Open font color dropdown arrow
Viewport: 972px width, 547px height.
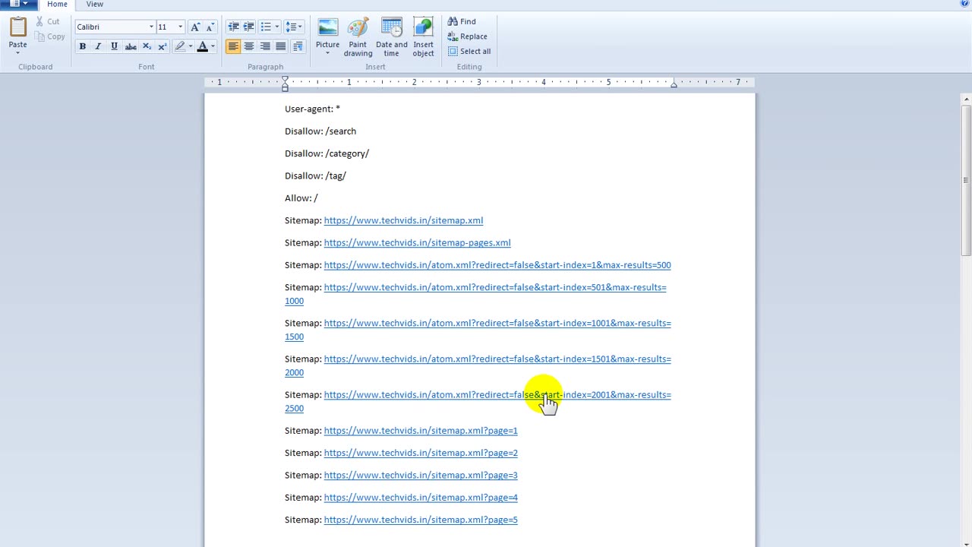click(x=213, y=46)
